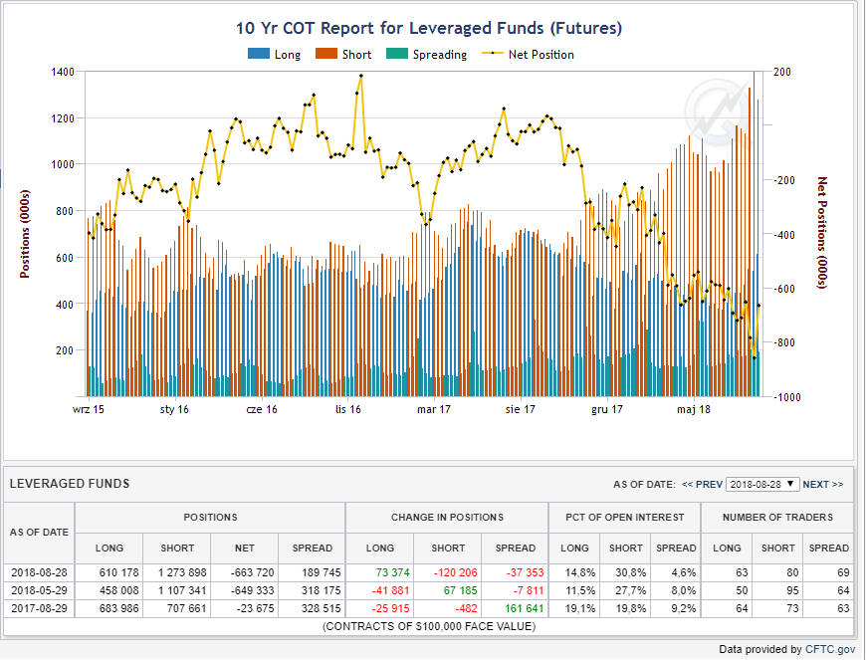The width and height of the screenshot is (866, 660).
Task: Click the spread value 318 175
Action: [322, 590]
